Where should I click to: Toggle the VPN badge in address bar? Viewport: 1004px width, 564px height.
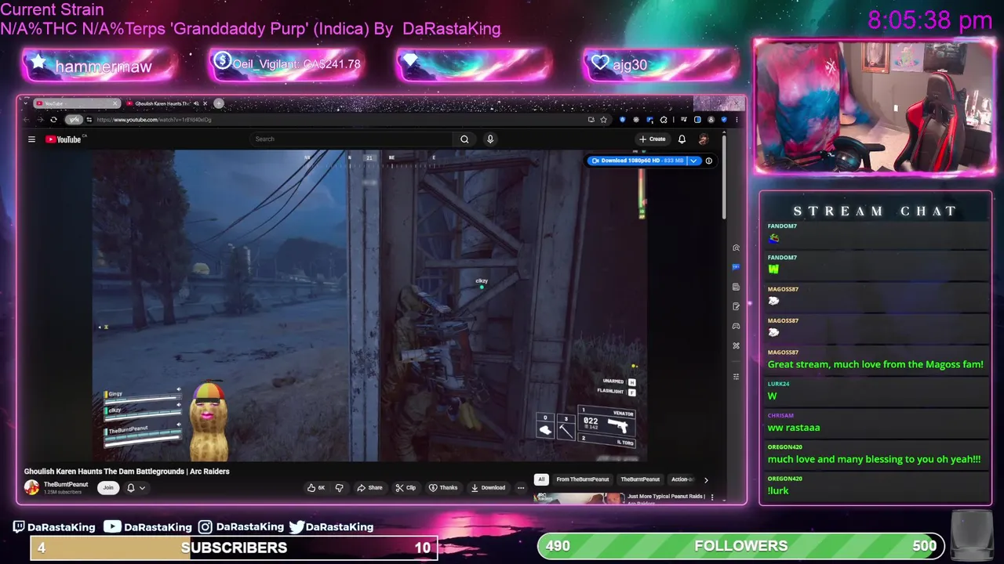(x=74, y=120)
